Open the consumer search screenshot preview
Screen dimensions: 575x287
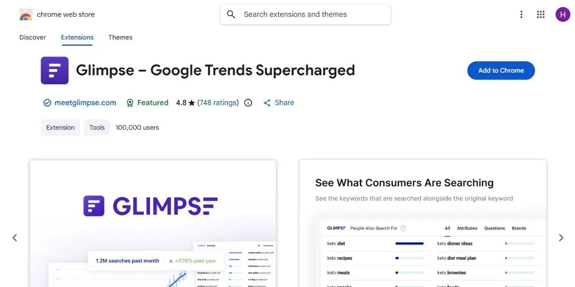tap(423, 225)
